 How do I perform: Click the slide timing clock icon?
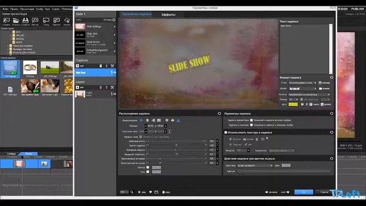tap(114, 20)
